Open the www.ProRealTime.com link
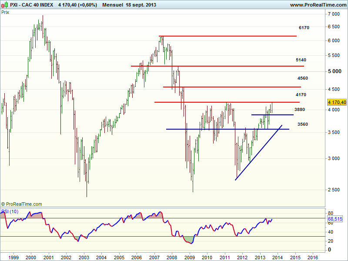The height and width of the screenshot is (261, 348). pyautogui.click(x=318, y=5)
